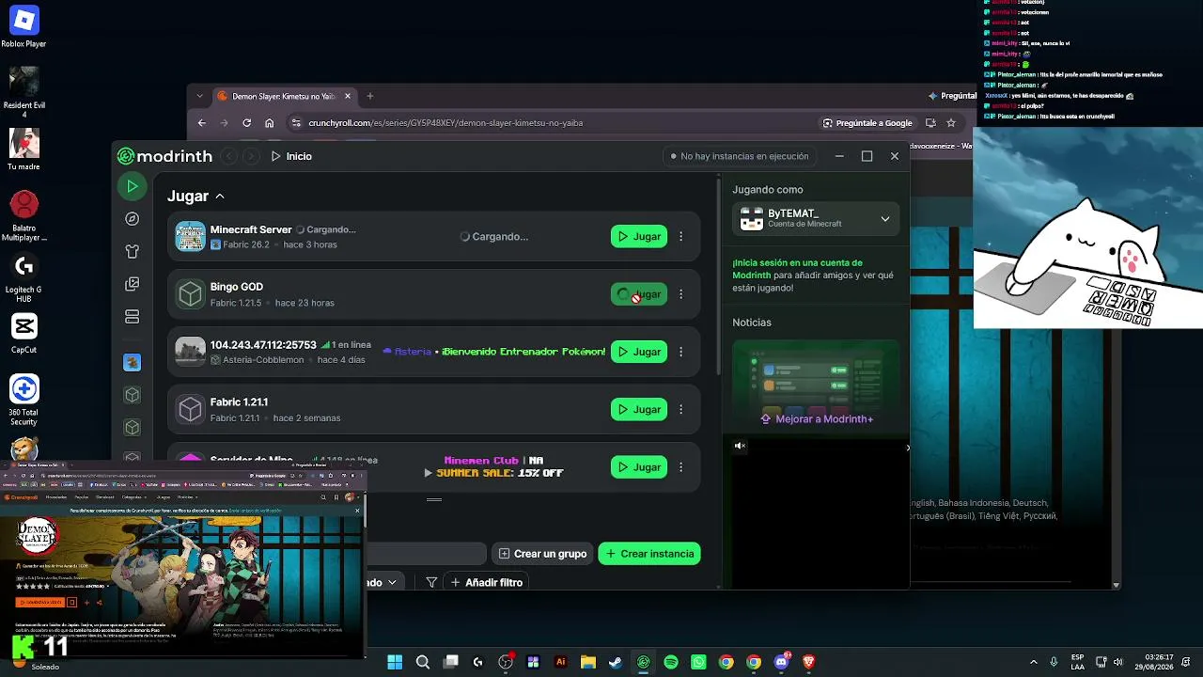This screenshot has width=1203, height=677.
Task: Click Pregúntale a Google in the address bar
Action: (x=867, y=123)
